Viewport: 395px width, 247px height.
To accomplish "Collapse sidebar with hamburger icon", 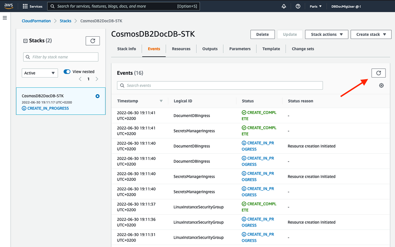I will [5, 17].
